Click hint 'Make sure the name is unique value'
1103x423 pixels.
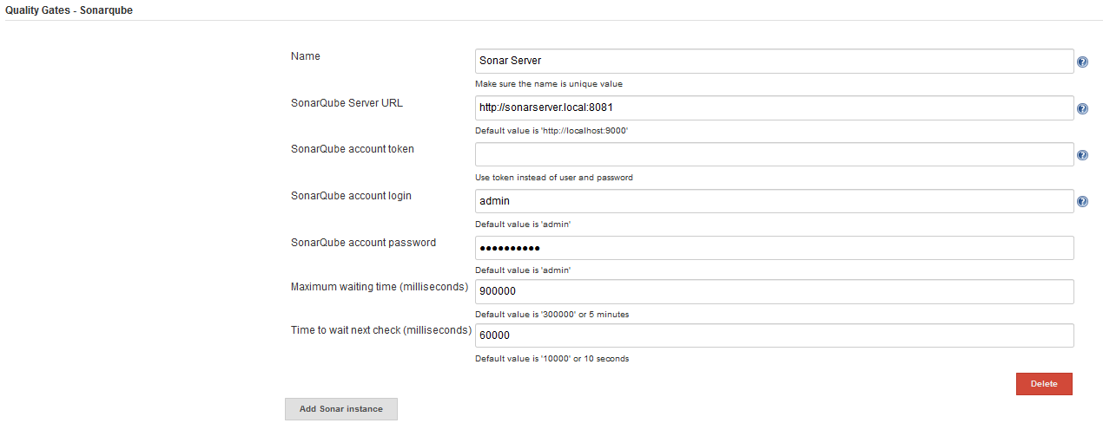[549, 84]
